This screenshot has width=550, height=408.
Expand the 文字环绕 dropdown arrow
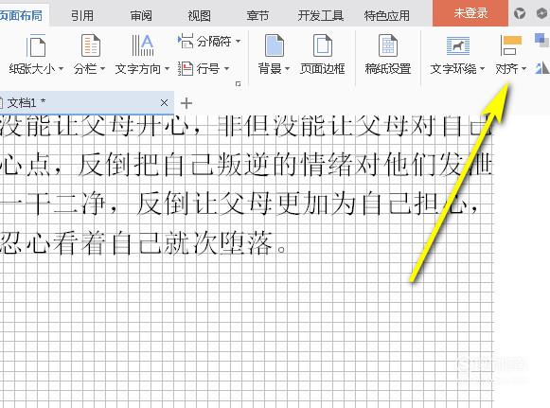point(482,68)
